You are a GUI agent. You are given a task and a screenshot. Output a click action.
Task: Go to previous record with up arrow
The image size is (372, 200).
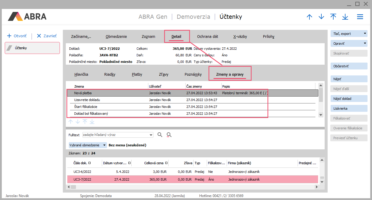(x=309, y=17)
